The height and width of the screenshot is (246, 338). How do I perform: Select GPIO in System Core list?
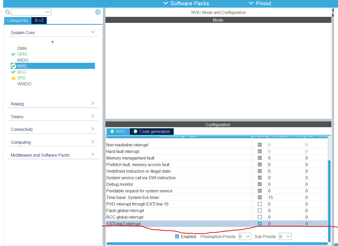pos(22,54)
